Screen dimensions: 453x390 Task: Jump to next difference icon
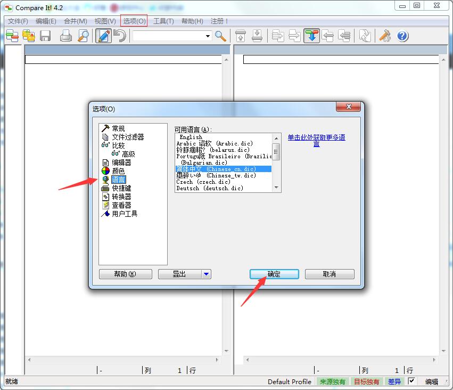311,36
